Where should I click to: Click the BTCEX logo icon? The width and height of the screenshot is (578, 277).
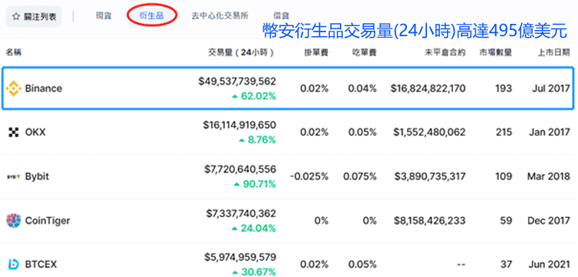click(x=13, y=265)
